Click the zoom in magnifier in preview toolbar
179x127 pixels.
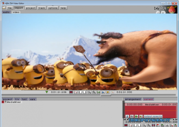point(94,92)
